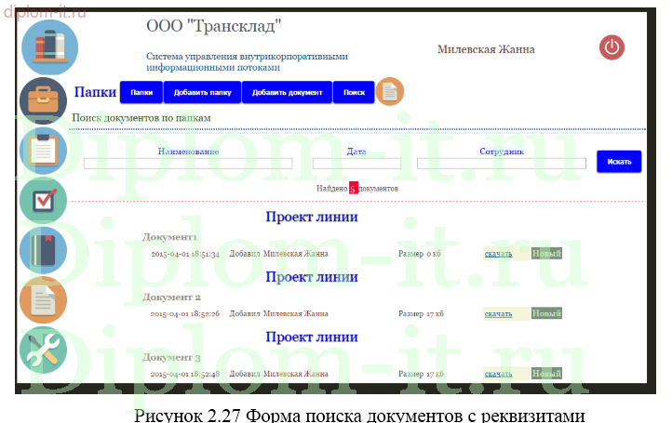
Task: Open the Проект линии heading above Документ 2
Action: point(312,277)
